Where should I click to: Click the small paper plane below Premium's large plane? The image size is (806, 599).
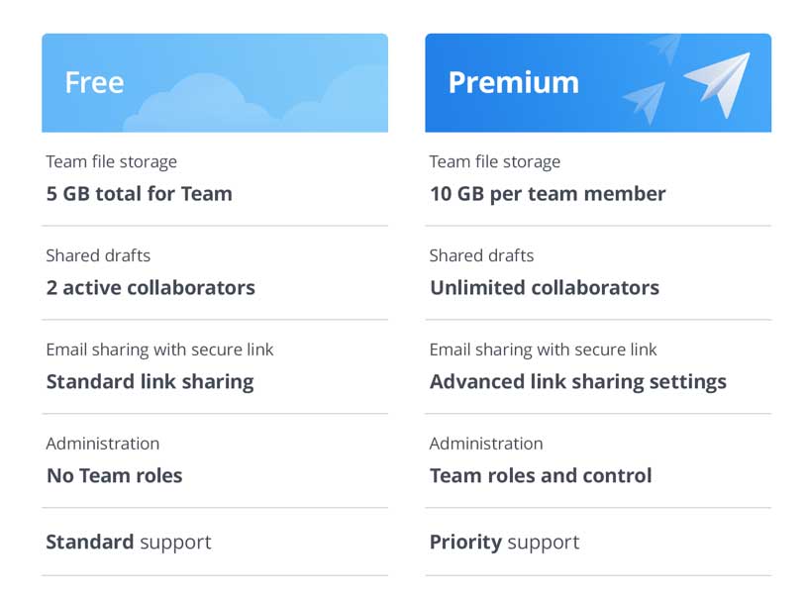(x=646, y=100)
